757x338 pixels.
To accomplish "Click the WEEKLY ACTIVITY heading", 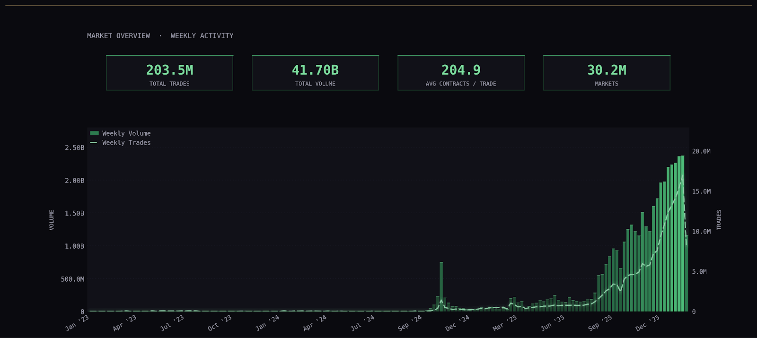I will pos(202,36).
